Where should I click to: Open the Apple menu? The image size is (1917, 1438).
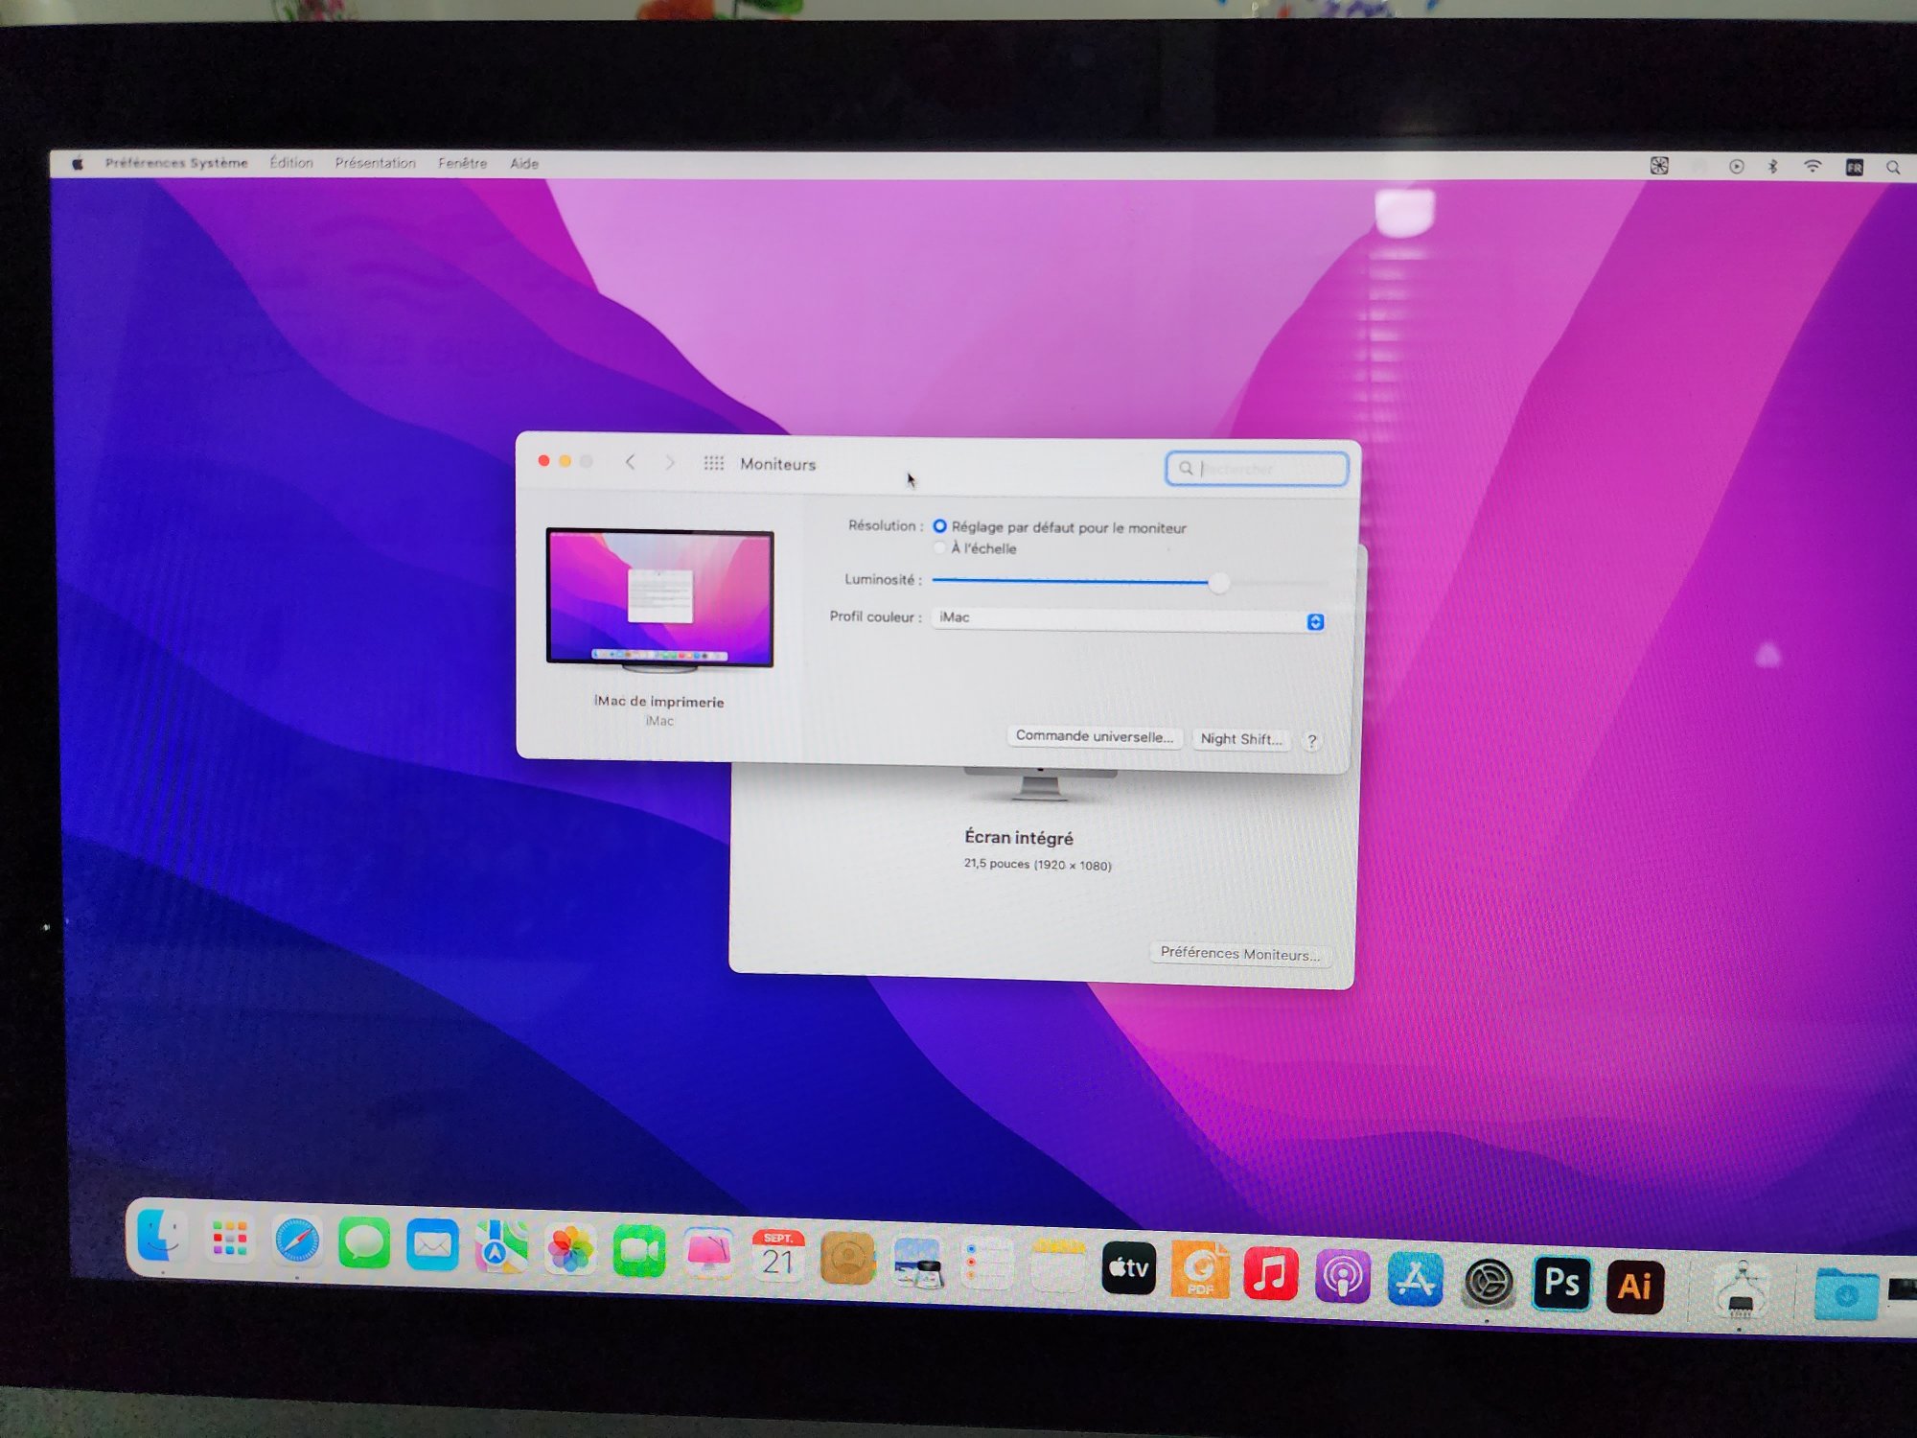point(79,164)
